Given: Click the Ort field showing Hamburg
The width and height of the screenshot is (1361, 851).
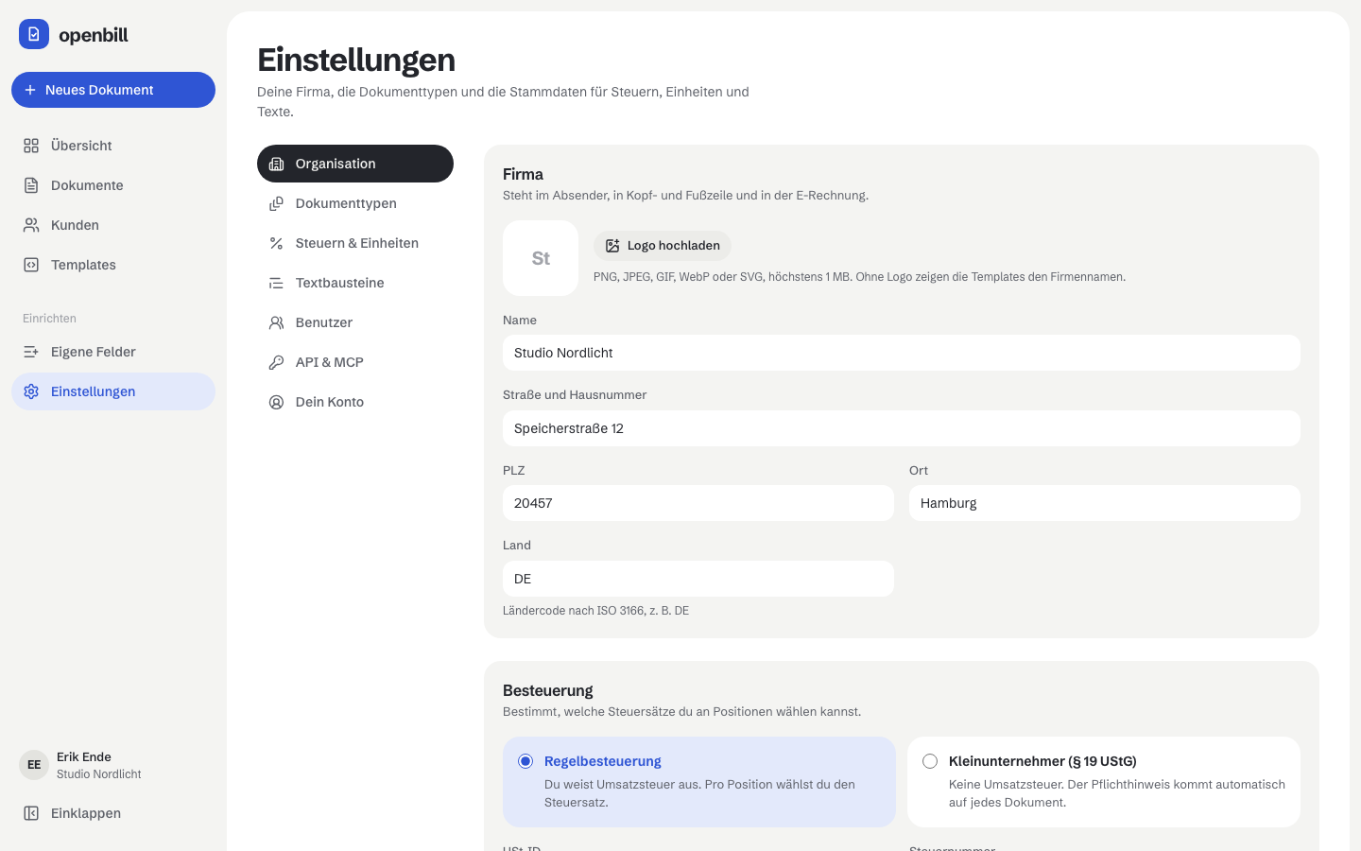Looking at the screenshot, I should 1105,503.
